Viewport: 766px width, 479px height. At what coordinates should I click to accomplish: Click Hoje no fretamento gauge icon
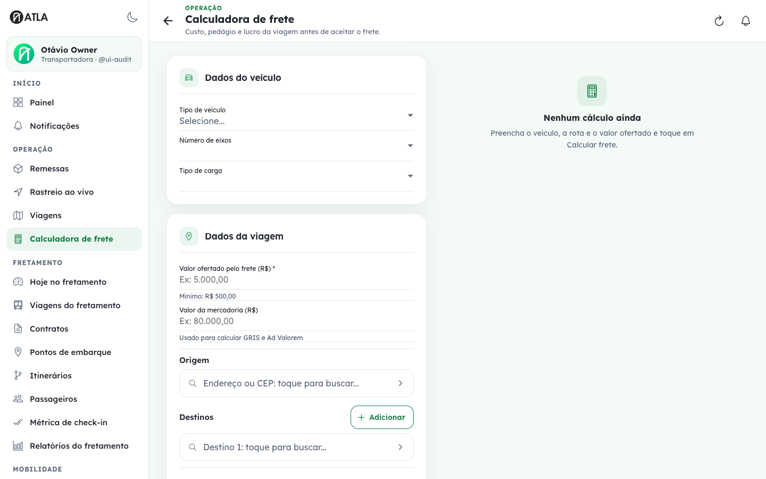18,282
